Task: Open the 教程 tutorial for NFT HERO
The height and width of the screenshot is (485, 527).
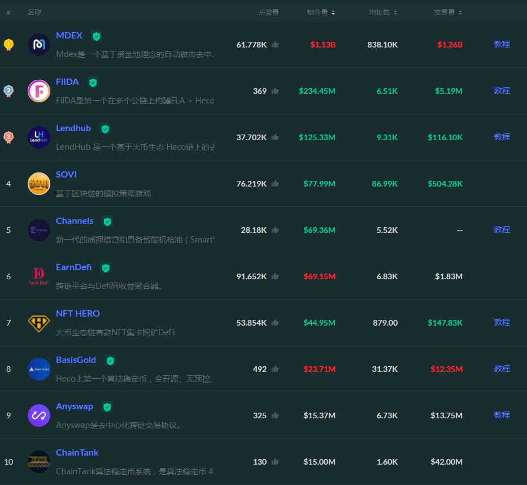Action: click(x=502, y=323)
